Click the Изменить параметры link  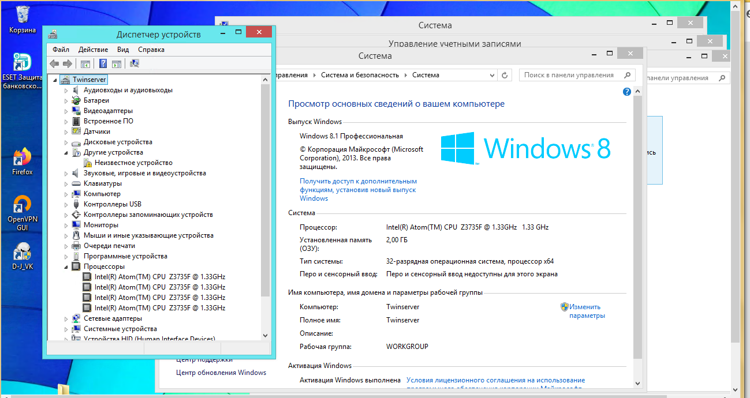pyautogui.click(x=587, y=311)
